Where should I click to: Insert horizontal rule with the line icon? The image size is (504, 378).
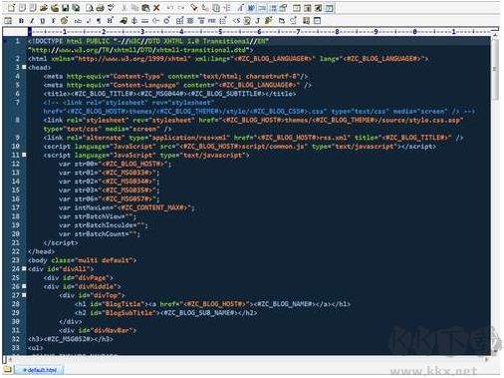pyautogui.click(x=145, y=21)
